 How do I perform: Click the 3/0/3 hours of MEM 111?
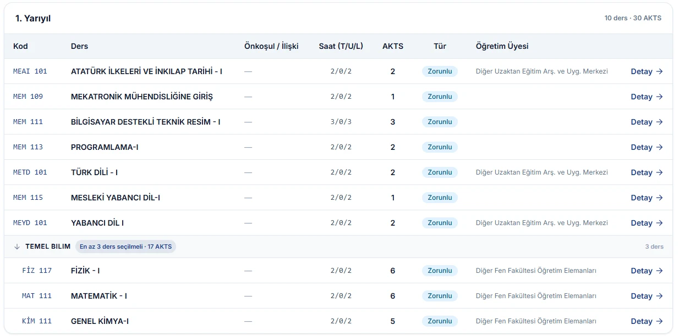341,122
